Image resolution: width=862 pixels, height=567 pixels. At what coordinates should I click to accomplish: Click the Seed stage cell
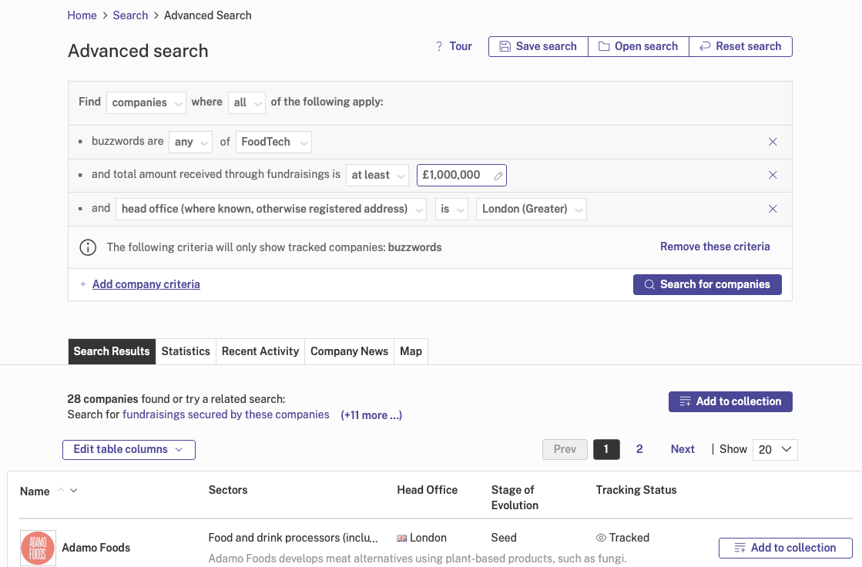click(504, 538)
